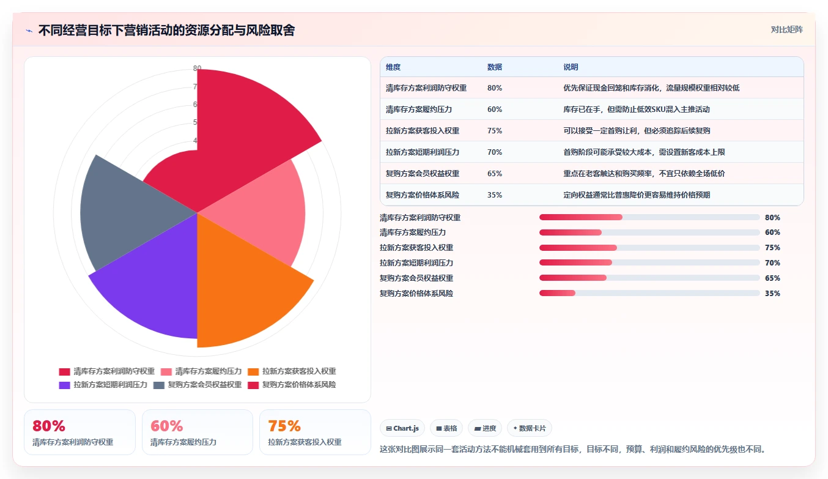Click table cell 复购方案价格体系风险

[423, 195]
